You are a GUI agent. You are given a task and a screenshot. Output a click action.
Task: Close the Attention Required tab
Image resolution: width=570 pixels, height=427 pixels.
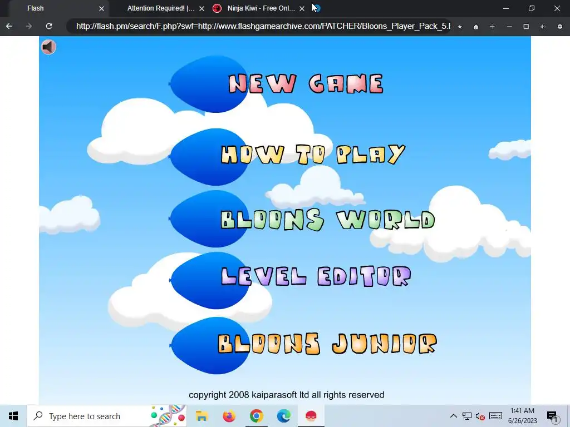202,8
